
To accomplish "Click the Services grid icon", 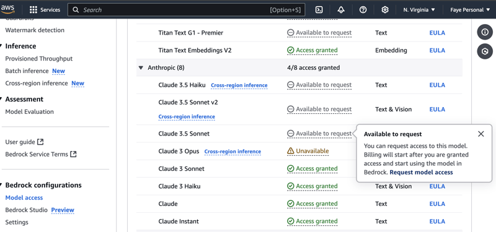I will [x=33, y=10].
